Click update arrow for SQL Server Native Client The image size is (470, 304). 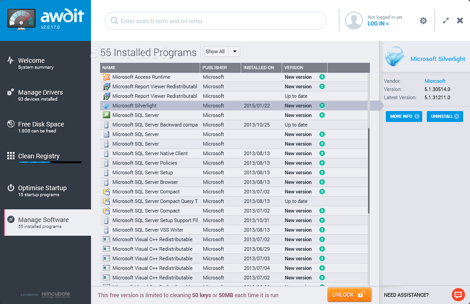[322, 153]
